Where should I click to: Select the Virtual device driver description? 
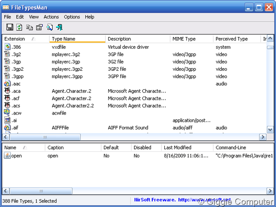pyautogui.click(x=128, y=47)
